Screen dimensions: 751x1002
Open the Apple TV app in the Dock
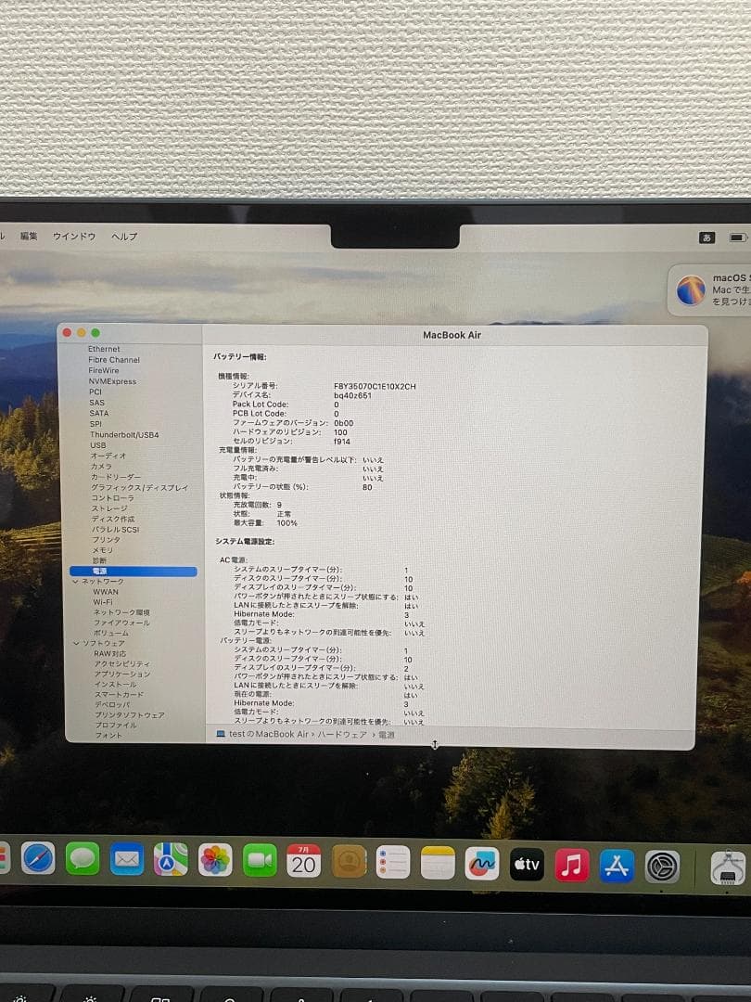coord(527,864)
